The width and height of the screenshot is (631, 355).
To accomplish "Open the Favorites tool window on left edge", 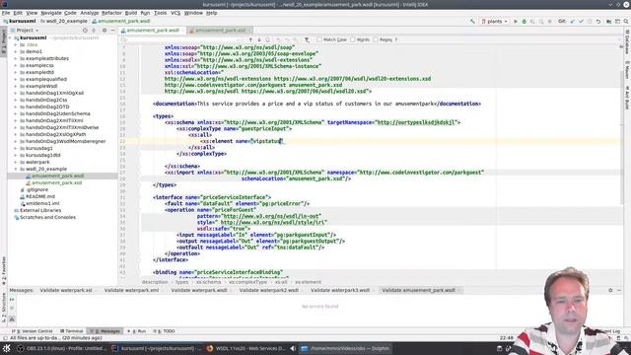I will coord(4,270).
